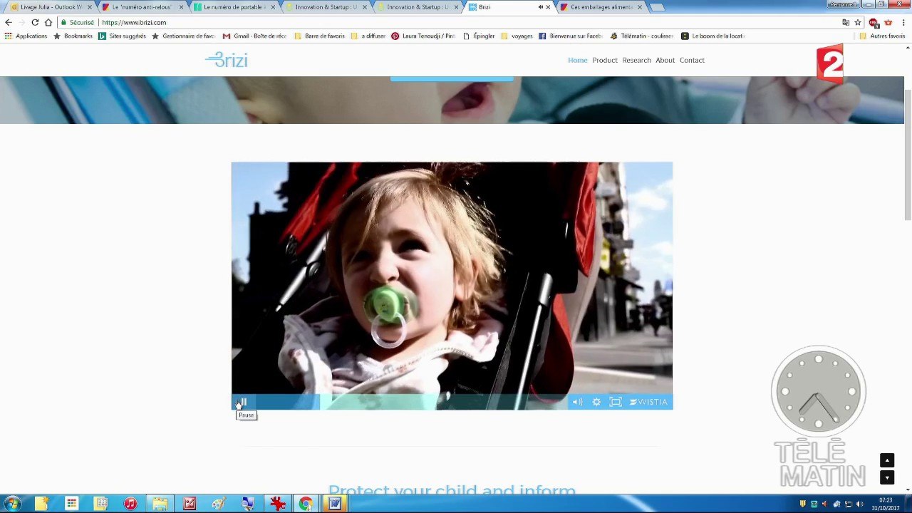Go to Home in site navigation

coord(577,60)
